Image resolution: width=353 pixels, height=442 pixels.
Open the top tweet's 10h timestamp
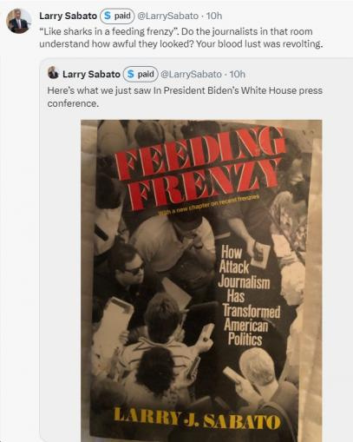click(214, 16)
